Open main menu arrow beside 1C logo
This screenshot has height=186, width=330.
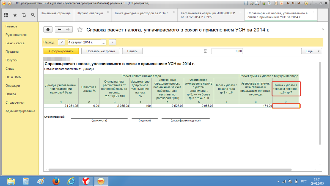(x=10, y=3)
